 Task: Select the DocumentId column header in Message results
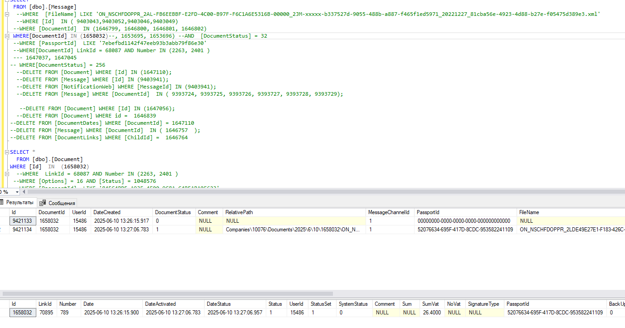pos(52,212)
